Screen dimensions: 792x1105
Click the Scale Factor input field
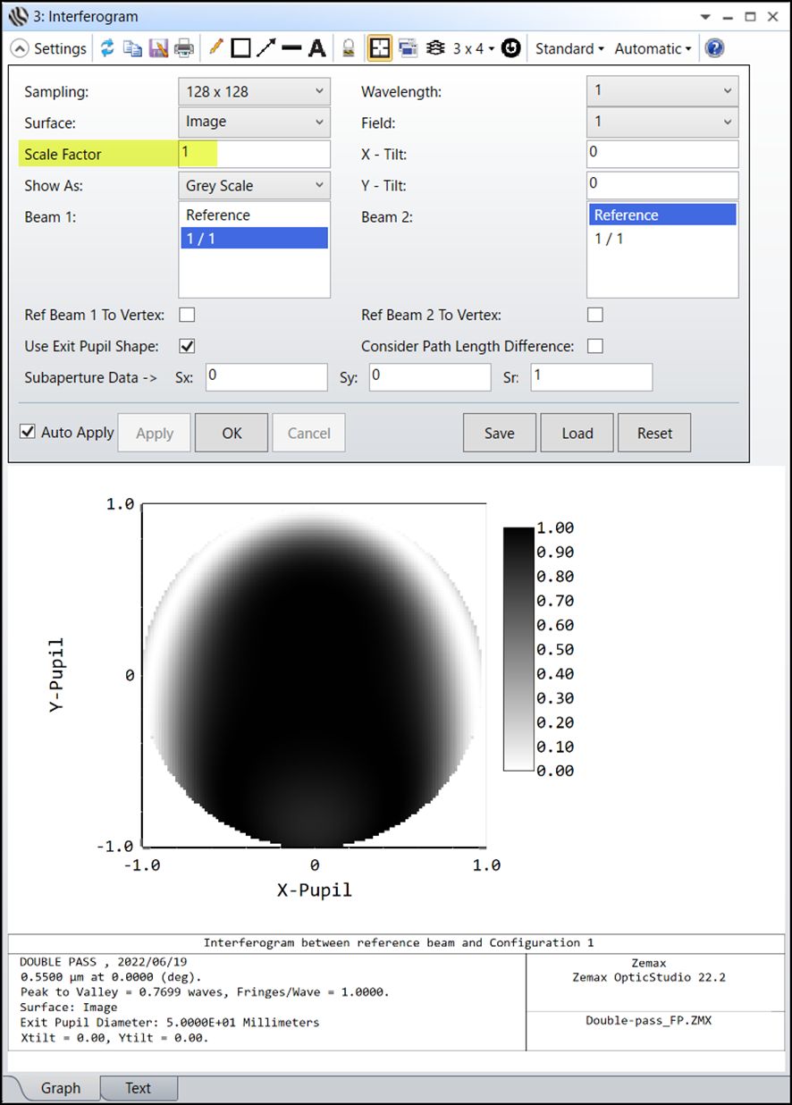pyautogui.click(x=255, y=154)
